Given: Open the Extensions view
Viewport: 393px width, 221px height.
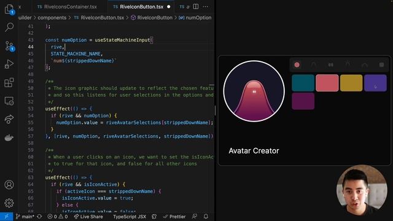Looking at the screenshot, I should 9,82.
